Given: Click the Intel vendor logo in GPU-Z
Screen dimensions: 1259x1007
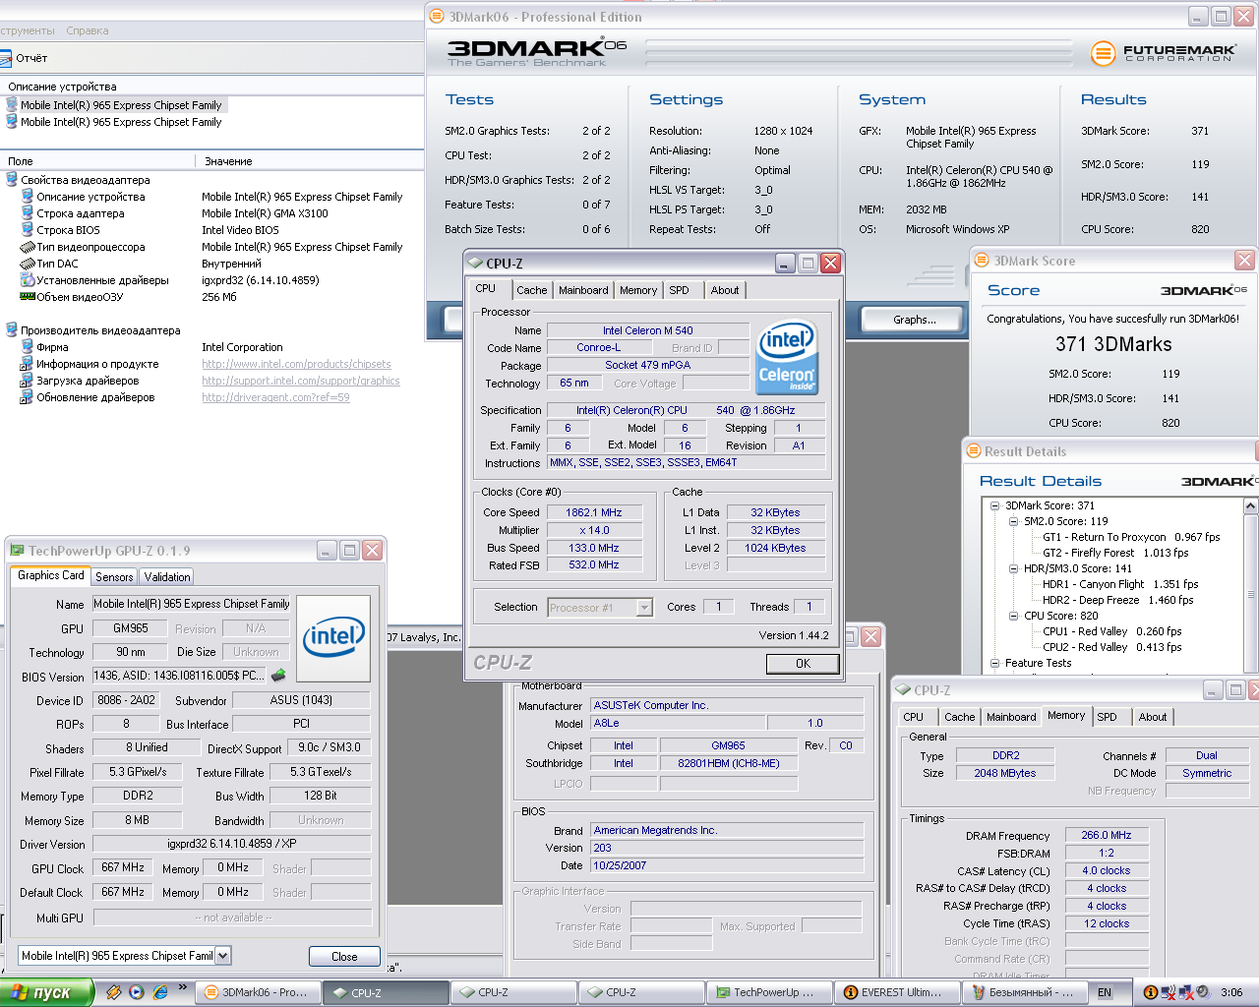Looking at the screenshot, I should tap(333, 638).
